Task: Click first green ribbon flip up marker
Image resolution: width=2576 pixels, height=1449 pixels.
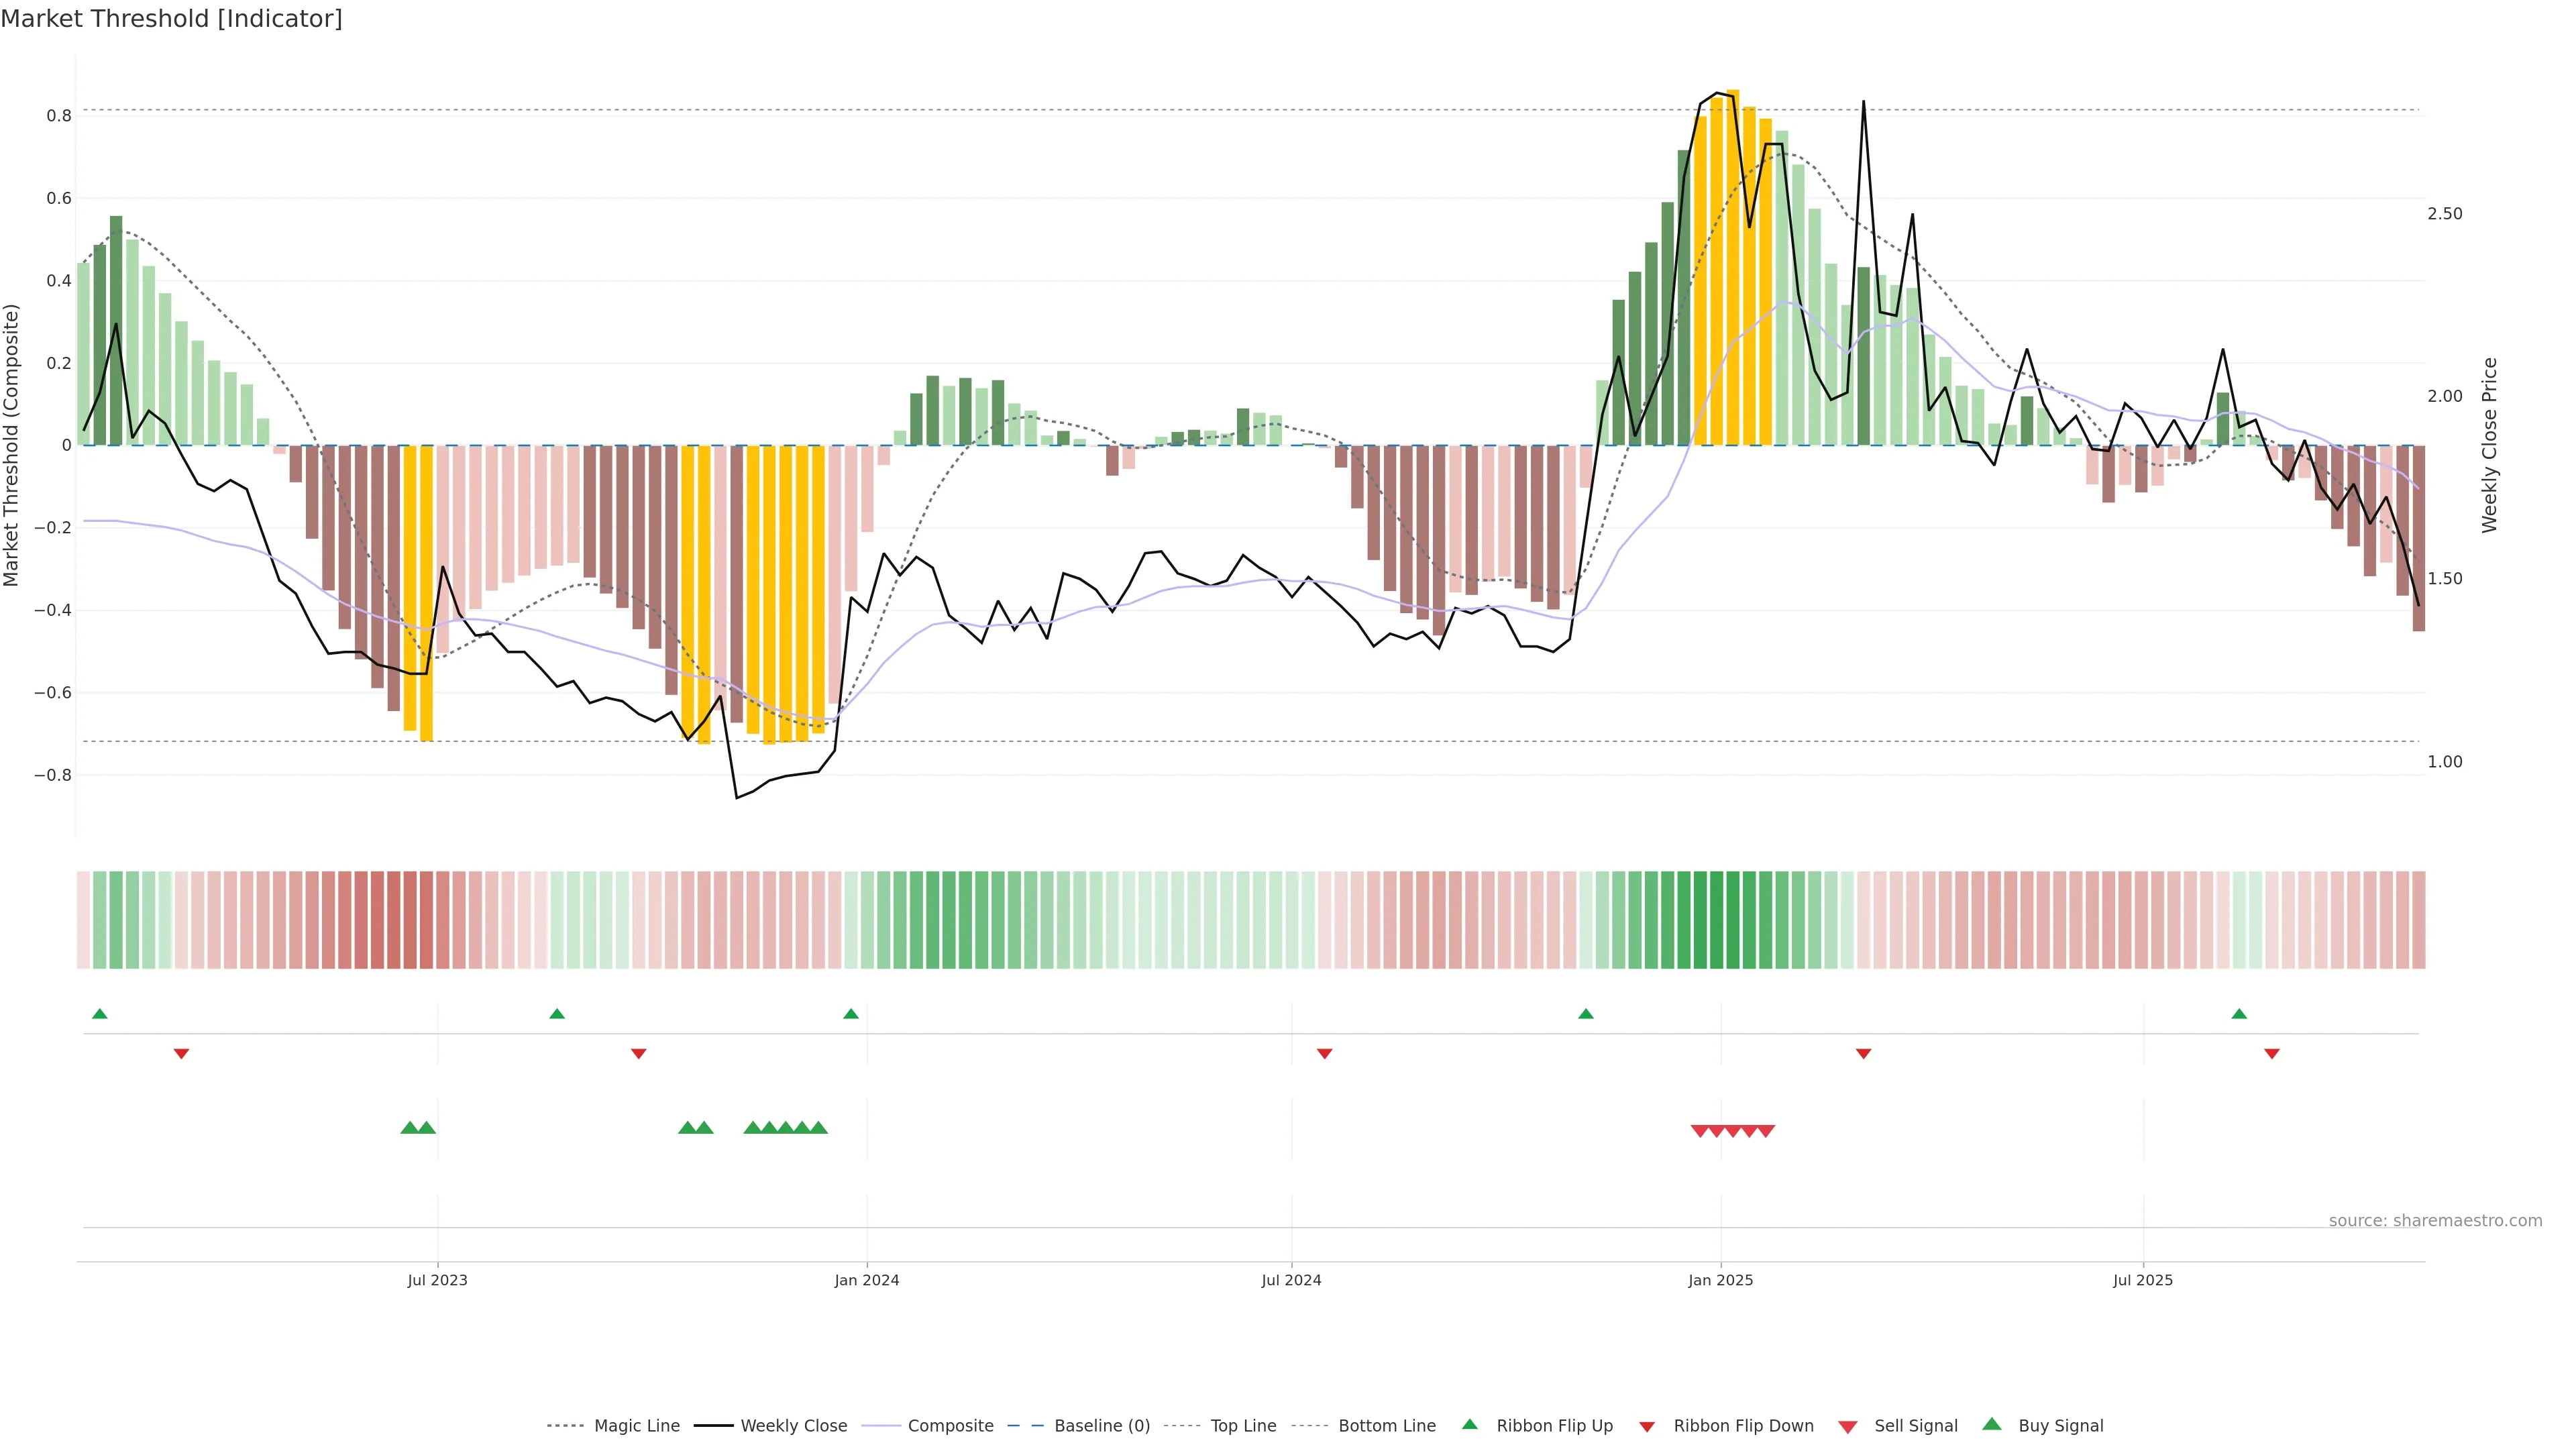Action: click(x=99, y=1014)
